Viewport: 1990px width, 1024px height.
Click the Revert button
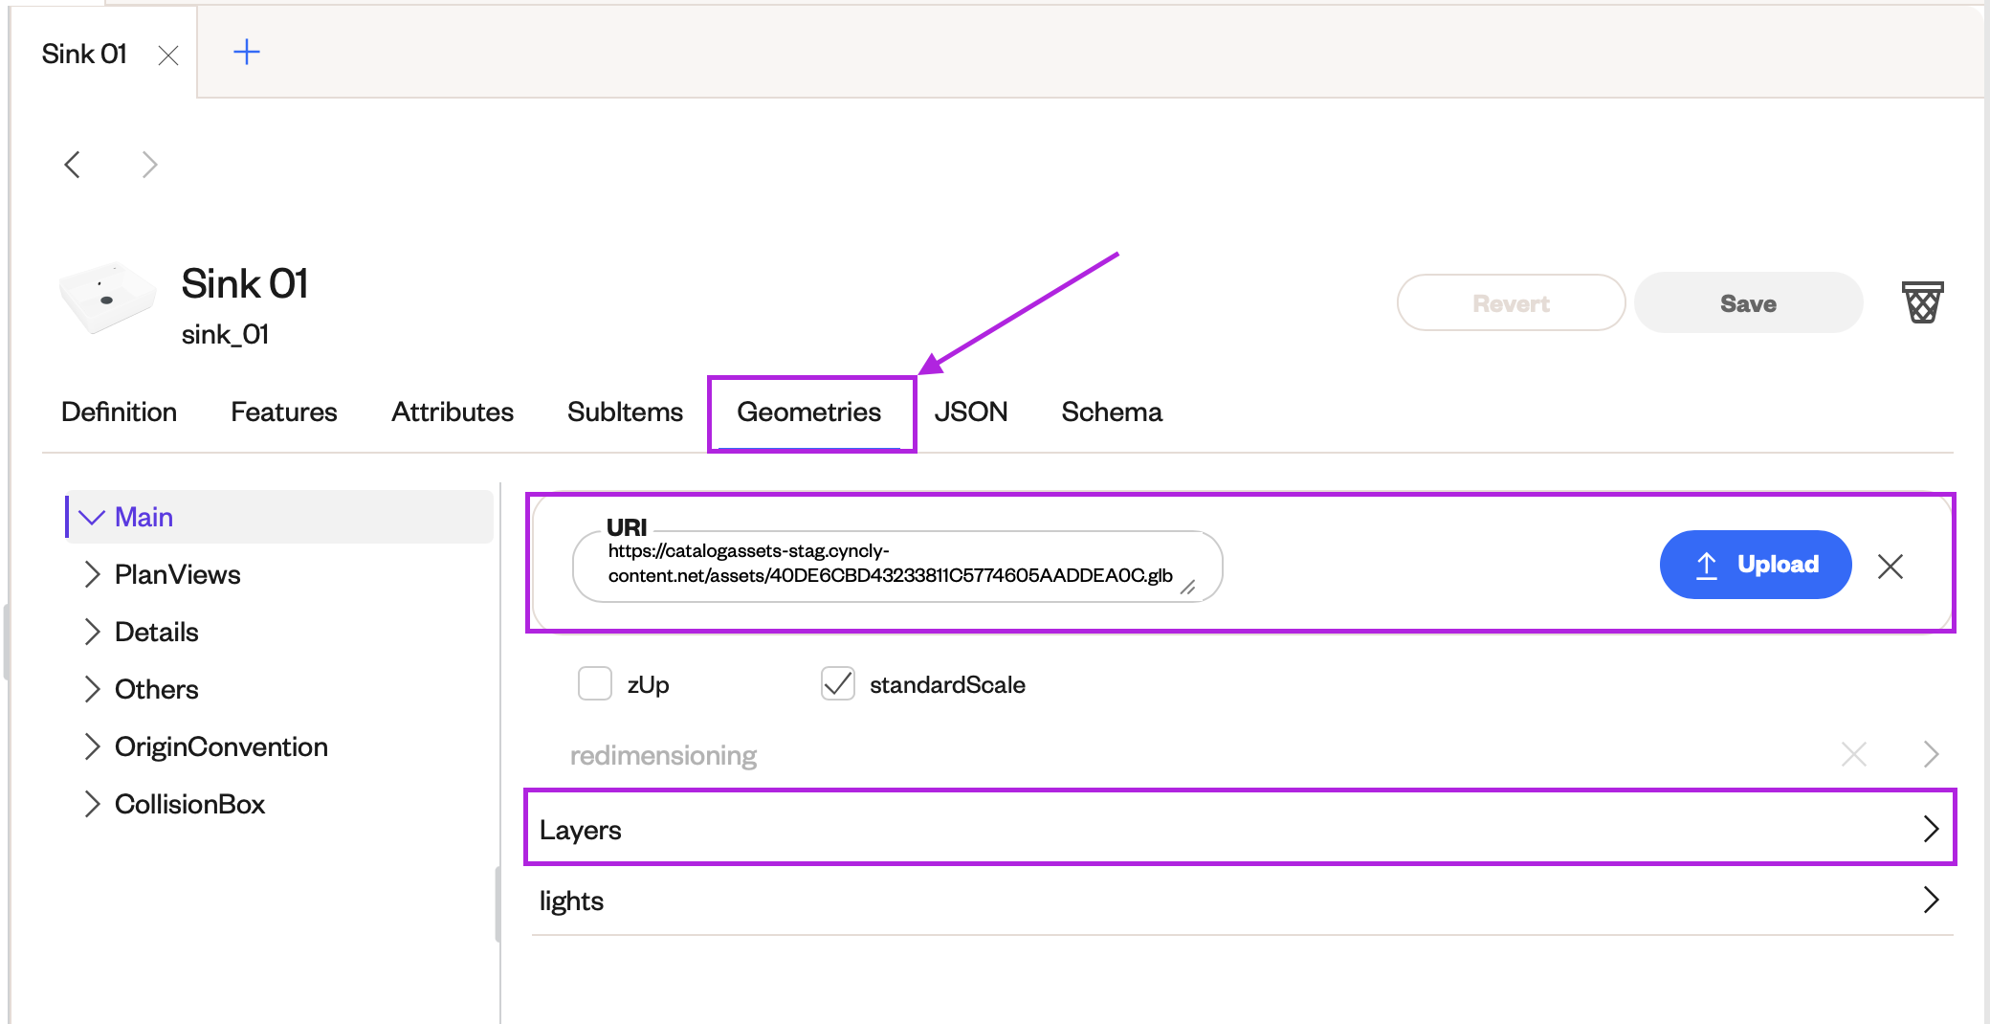[x=1511, y=303]
